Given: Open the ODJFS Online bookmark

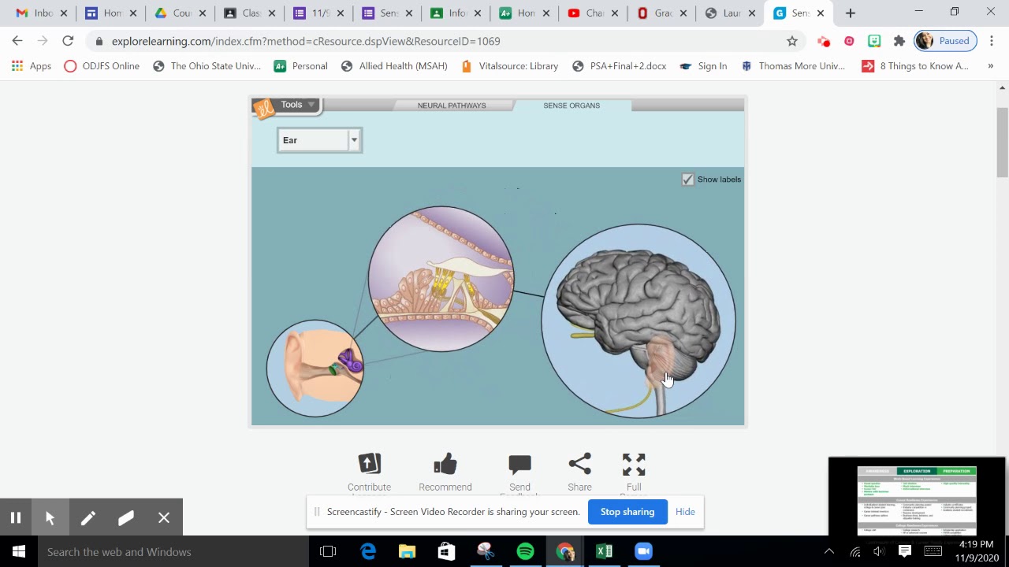Looking at the screenshot, I should (102, 66).
